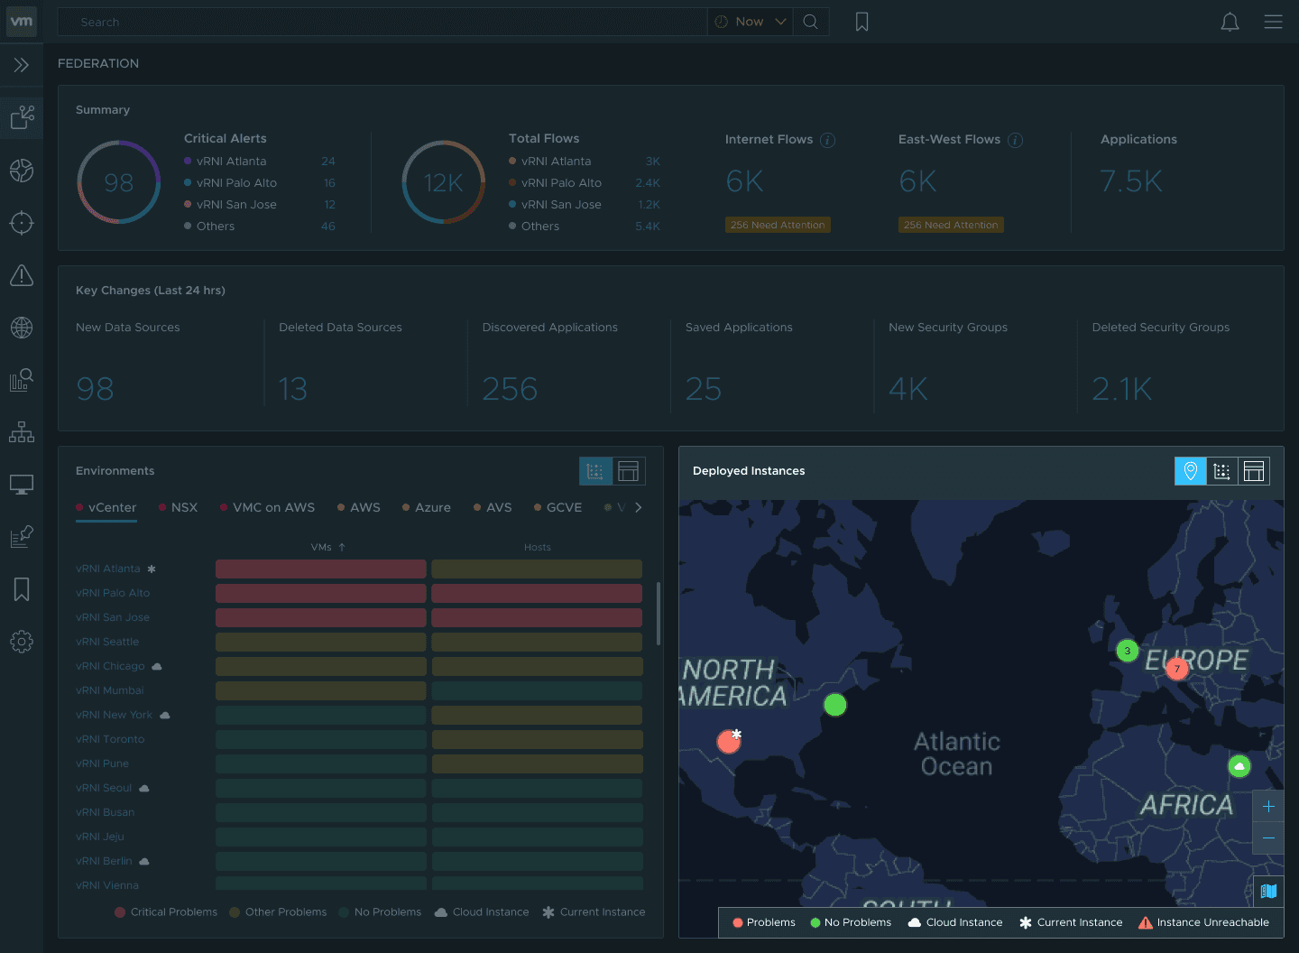The width and height of the screenshot is (1299, 953).
Task: Click vRNI San Jose under Critical Alerts
Action: click(260, 205)
